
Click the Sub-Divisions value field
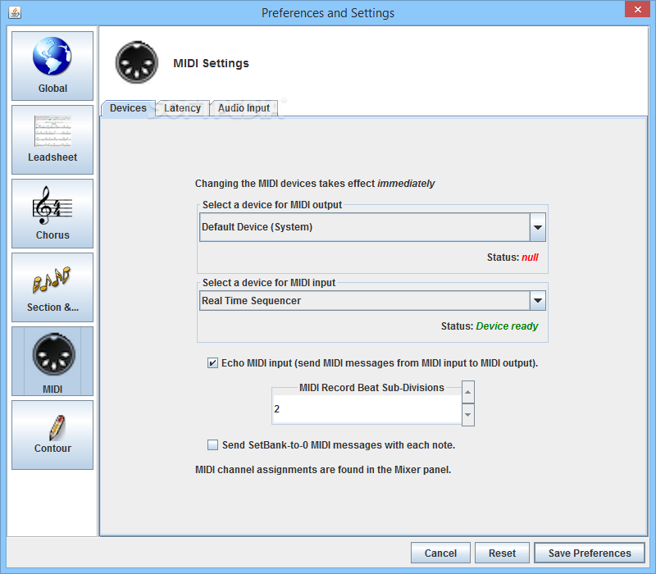pos(367,409)
